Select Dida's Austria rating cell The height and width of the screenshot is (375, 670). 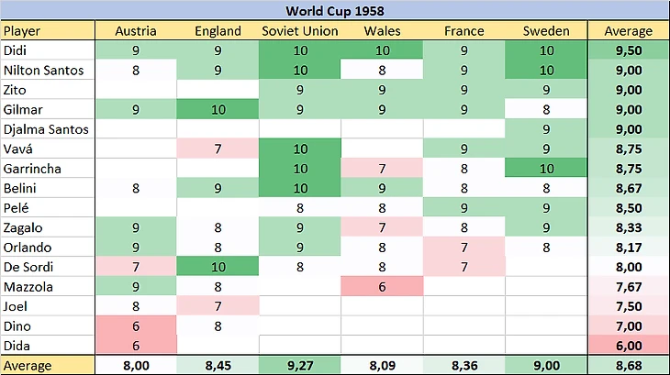tap(135, 346)
